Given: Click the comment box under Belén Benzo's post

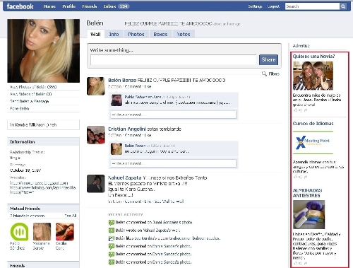Looking at the screenshot, I should click(x=174, y=115).
